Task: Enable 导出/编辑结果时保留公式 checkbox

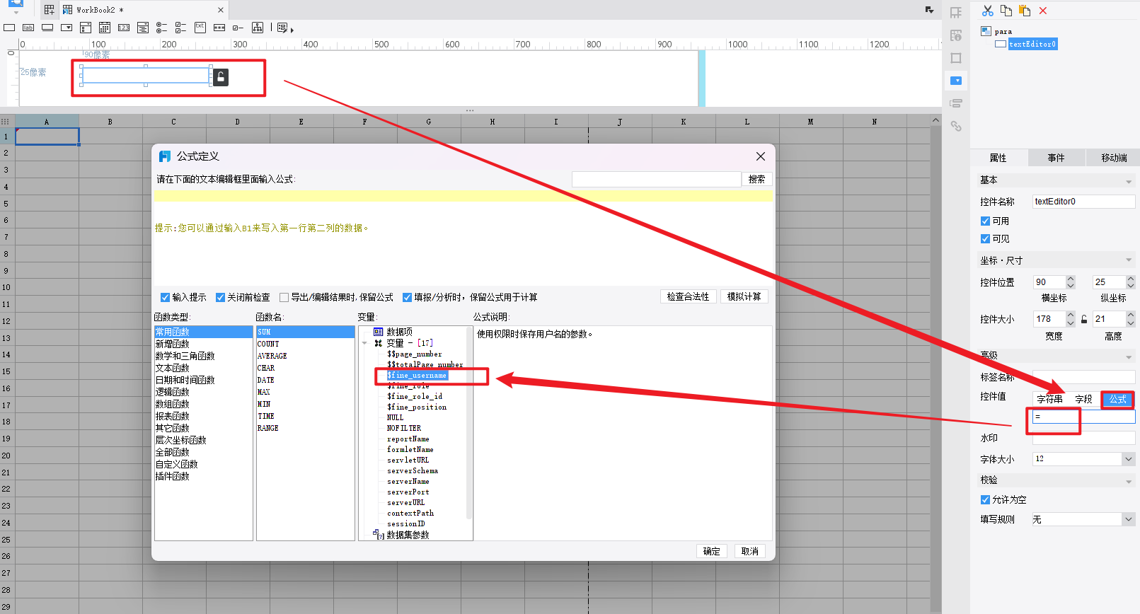Action: [x=284, y=297]
